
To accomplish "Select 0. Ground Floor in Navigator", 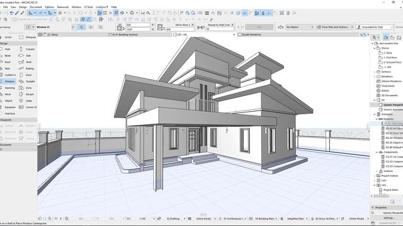I will click(392, 62).
